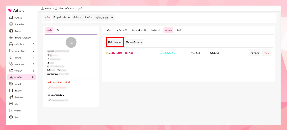Screen dimensions: 287x130
Task: Open the ส่วนเสริม plus-box icon
Action: (x=11, y=91)
